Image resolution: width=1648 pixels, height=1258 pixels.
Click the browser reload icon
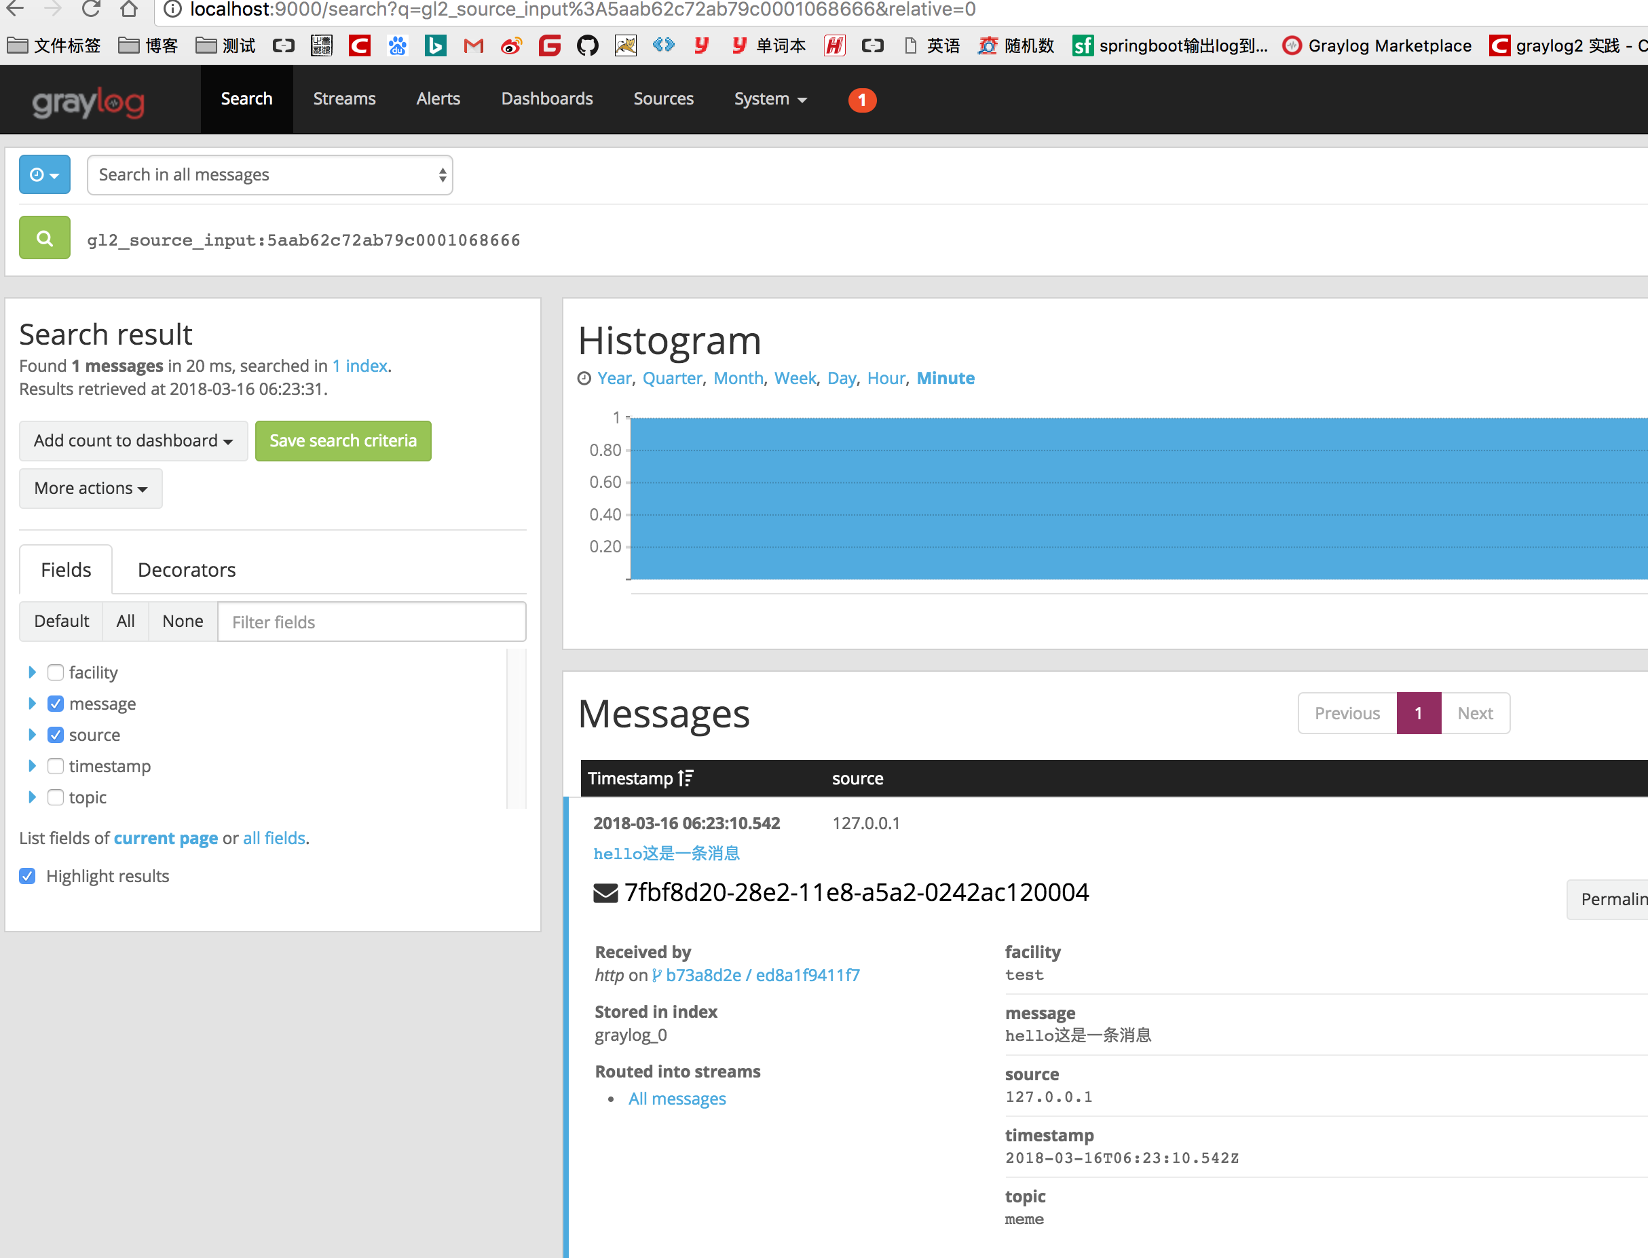pyautogui.click(x=92, y=9)
